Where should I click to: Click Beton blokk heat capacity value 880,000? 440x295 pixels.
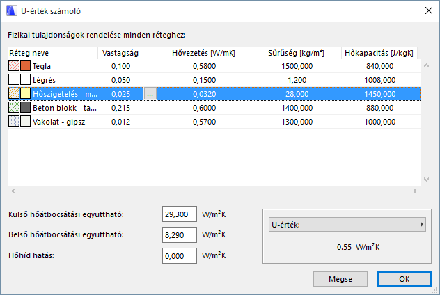point(379,108)
